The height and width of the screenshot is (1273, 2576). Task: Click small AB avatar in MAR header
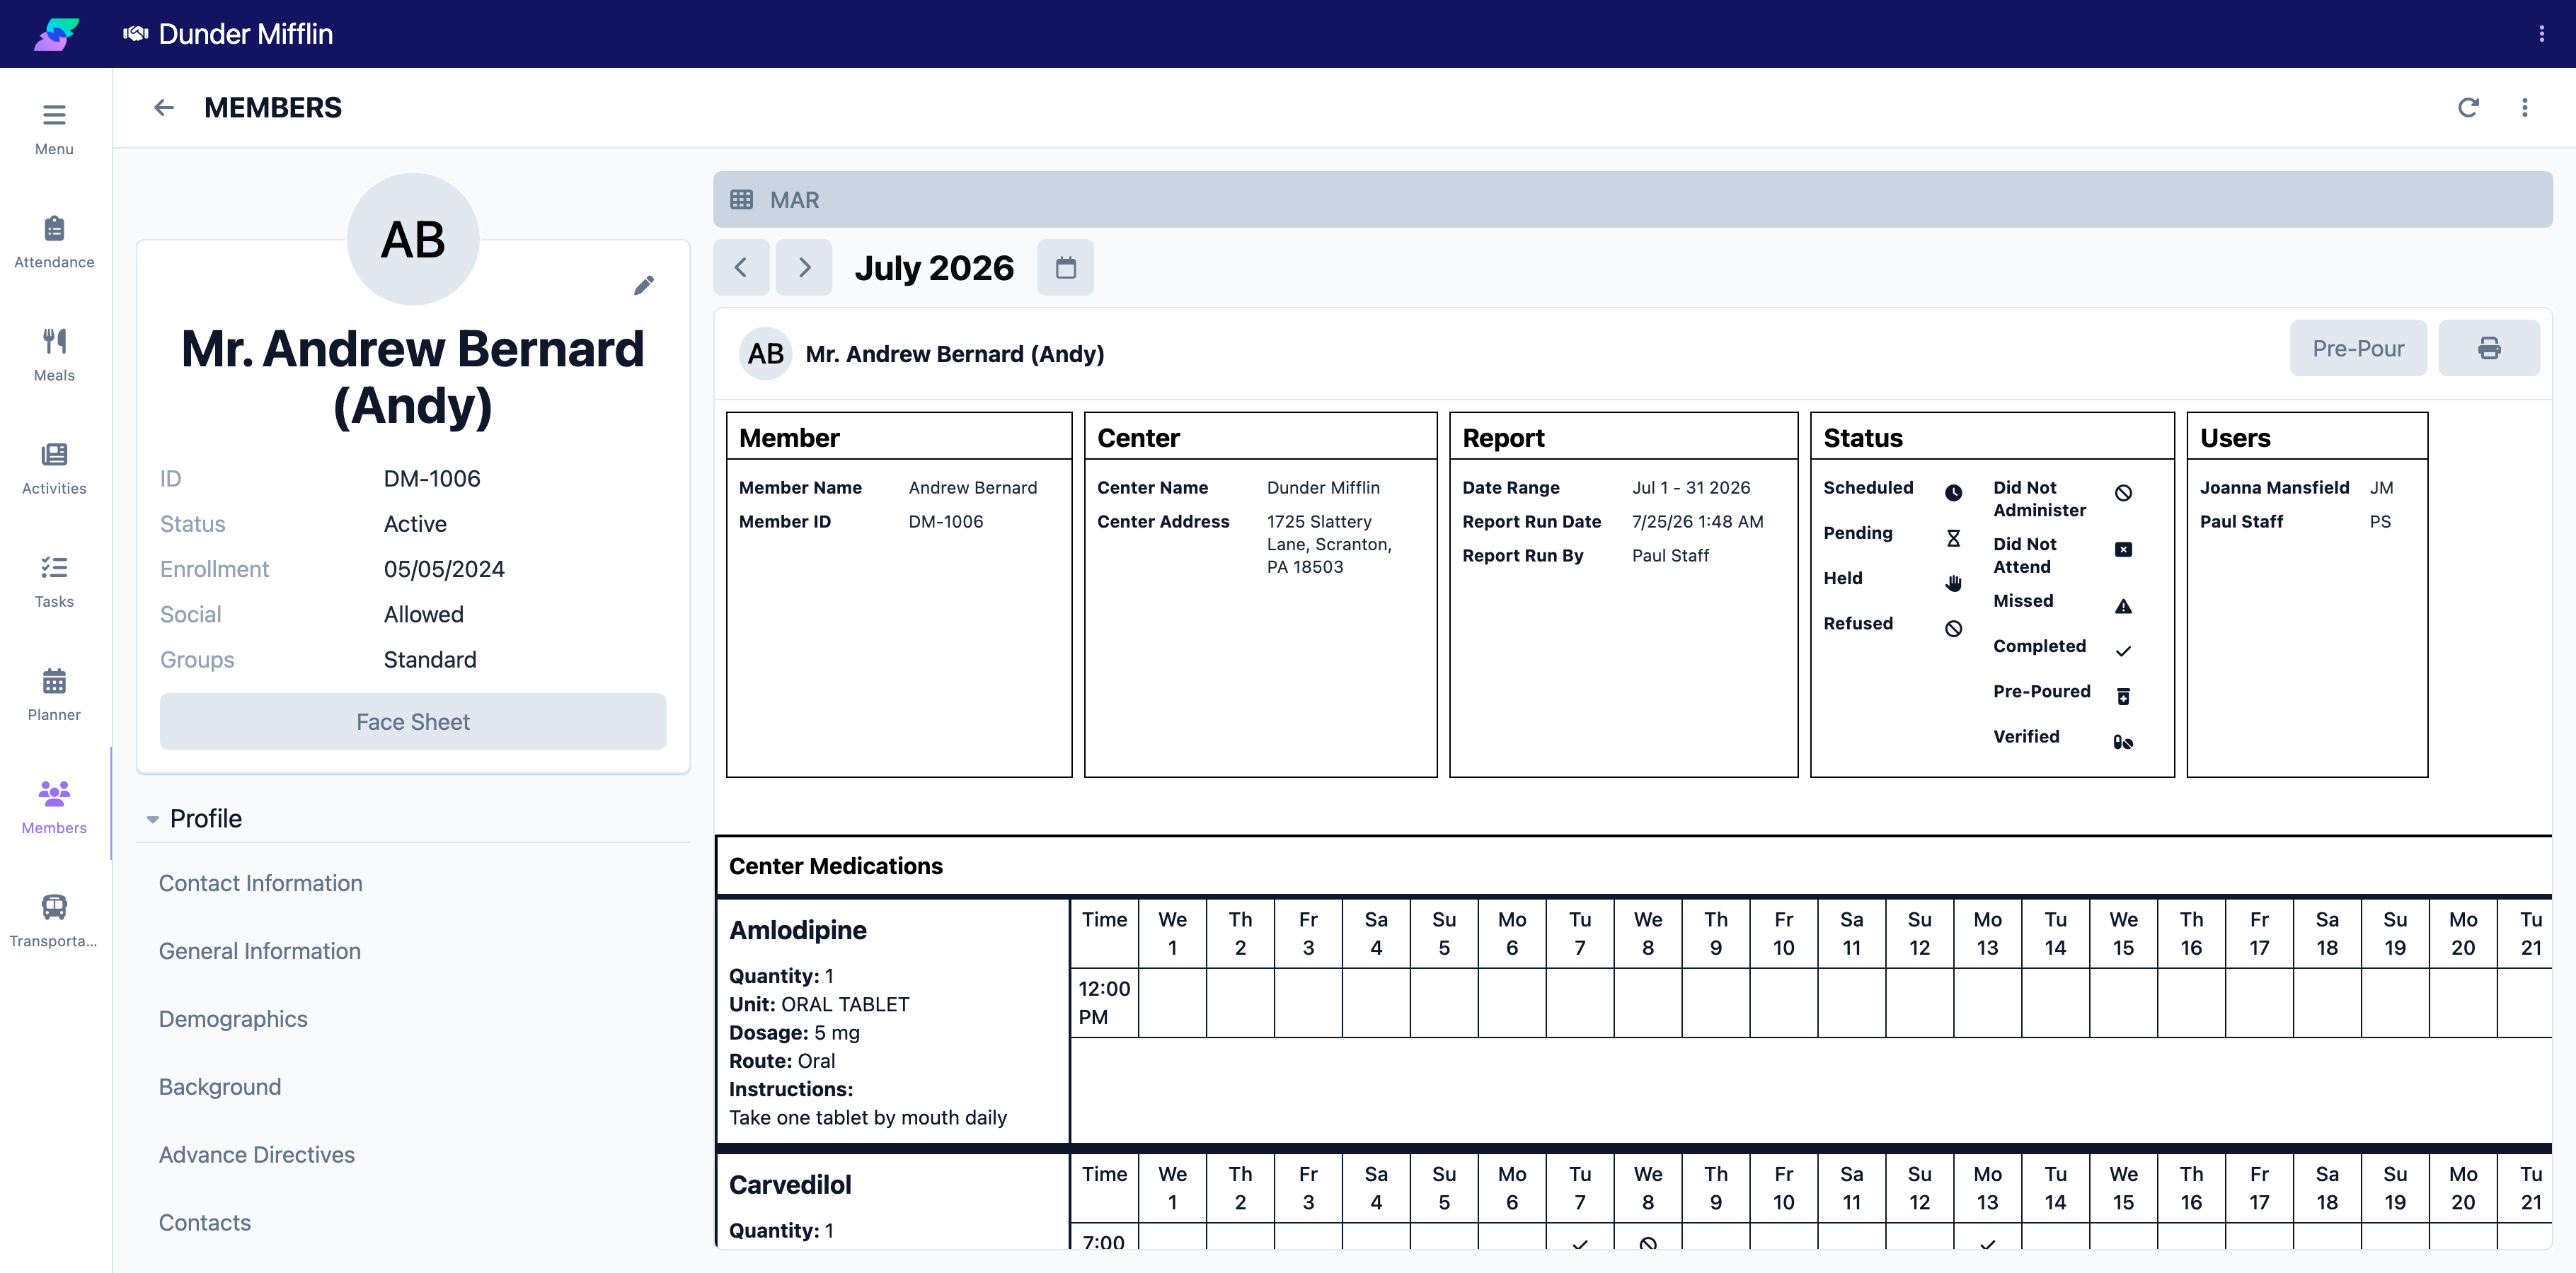[765, 354]
